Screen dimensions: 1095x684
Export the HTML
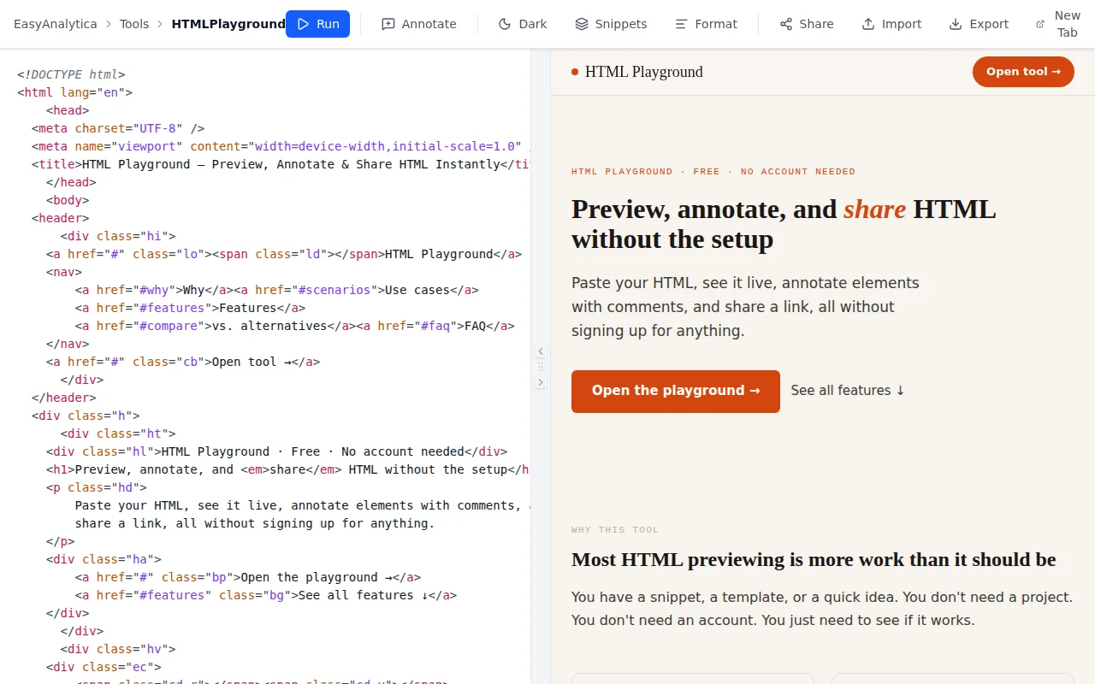979,24
